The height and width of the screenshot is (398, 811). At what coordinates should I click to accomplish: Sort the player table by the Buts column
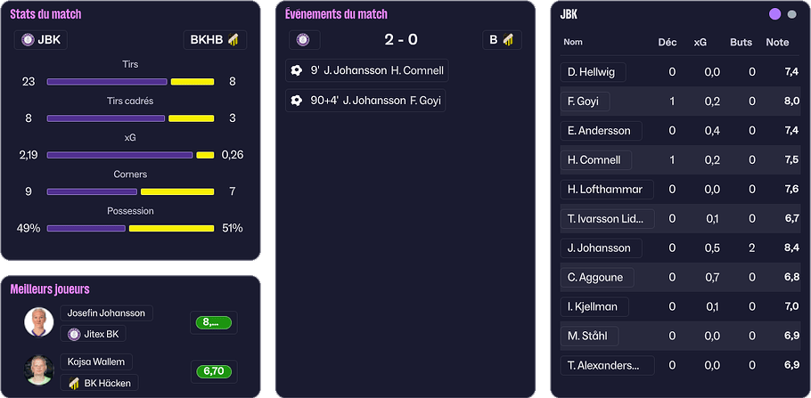741,42
